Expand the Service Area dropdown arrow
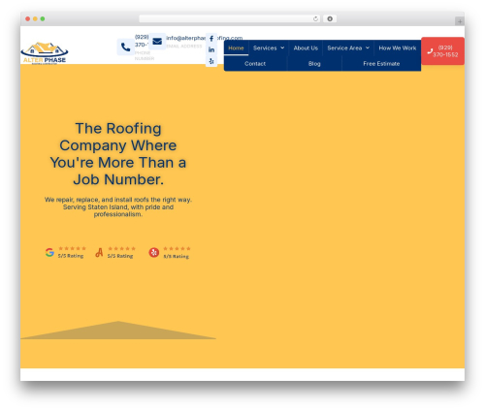 pos(368,47)
